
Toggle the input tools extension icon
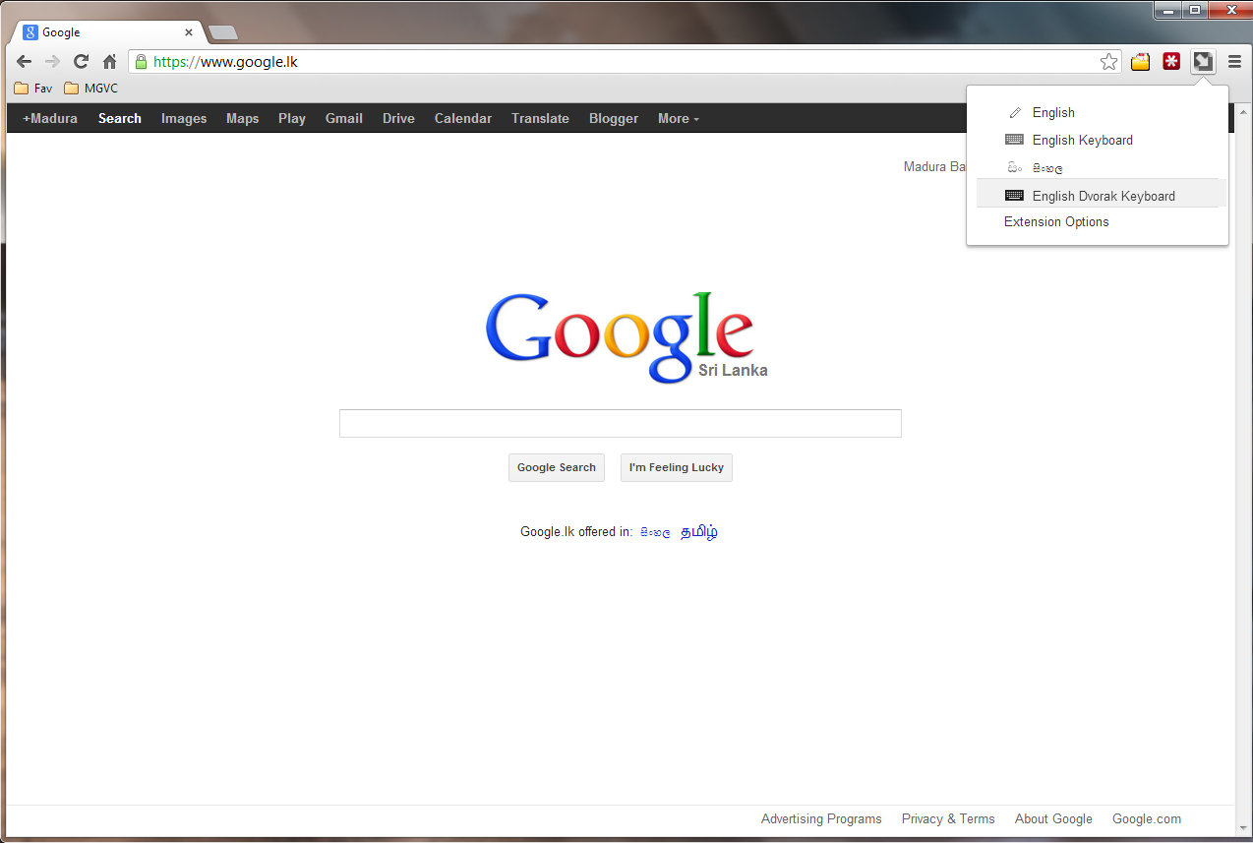pyautogui.click(x=1203, y=62)
